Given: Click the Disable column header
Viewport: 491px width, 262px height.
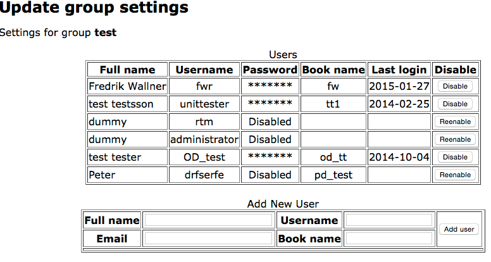Looking at the screenshot, I should (x=456, y=70).
